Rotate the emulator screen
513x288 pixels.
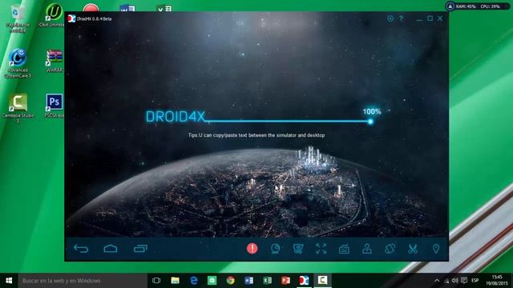click(x=390, y=249)
